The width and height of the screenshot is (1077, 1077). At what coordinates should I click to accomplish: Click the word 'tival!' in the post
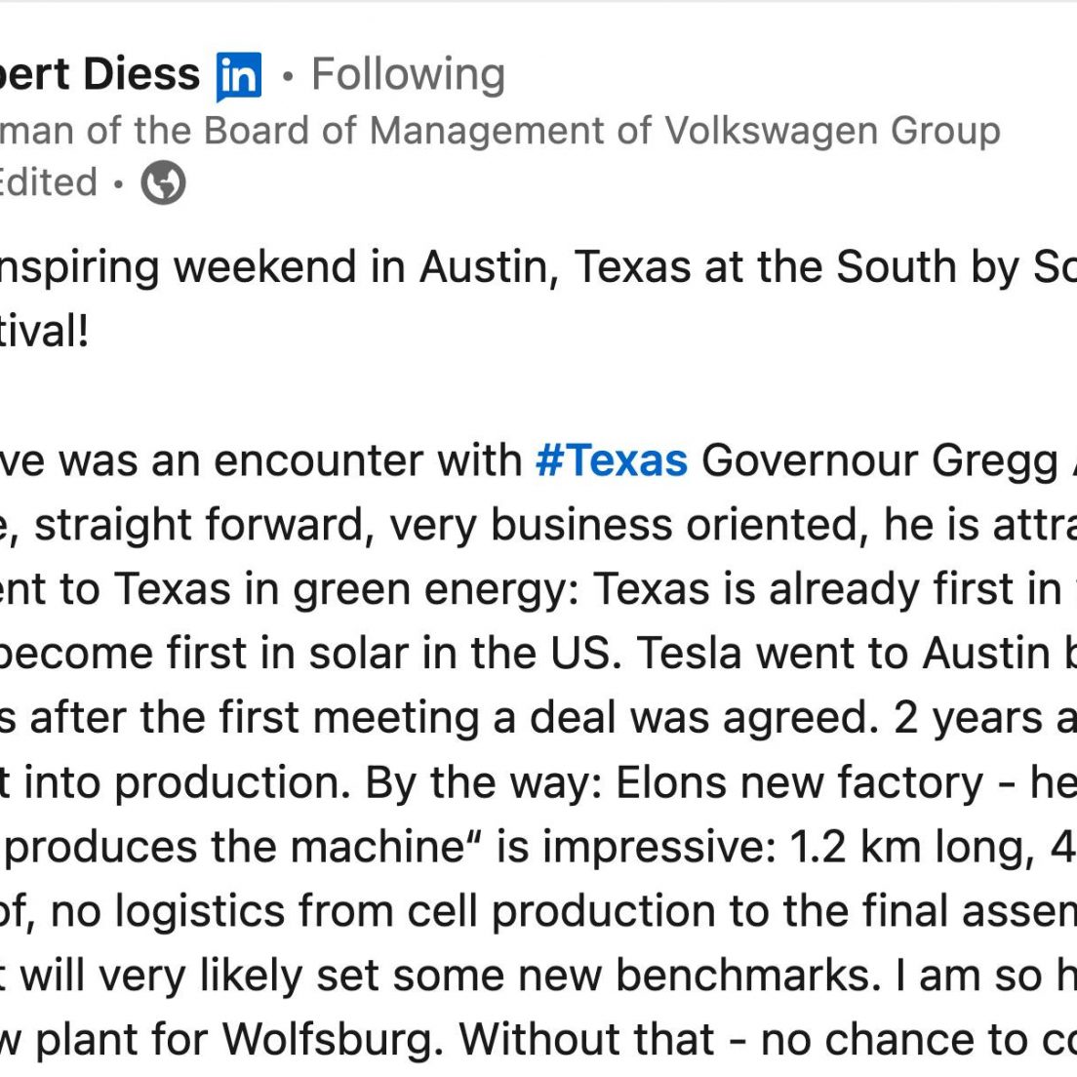pos(44,332)
